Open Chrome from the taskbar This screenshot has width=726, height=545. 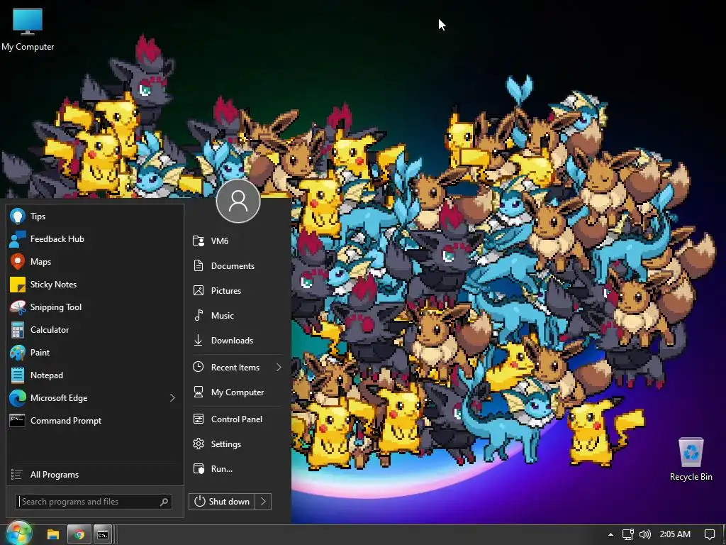point(79,535)
